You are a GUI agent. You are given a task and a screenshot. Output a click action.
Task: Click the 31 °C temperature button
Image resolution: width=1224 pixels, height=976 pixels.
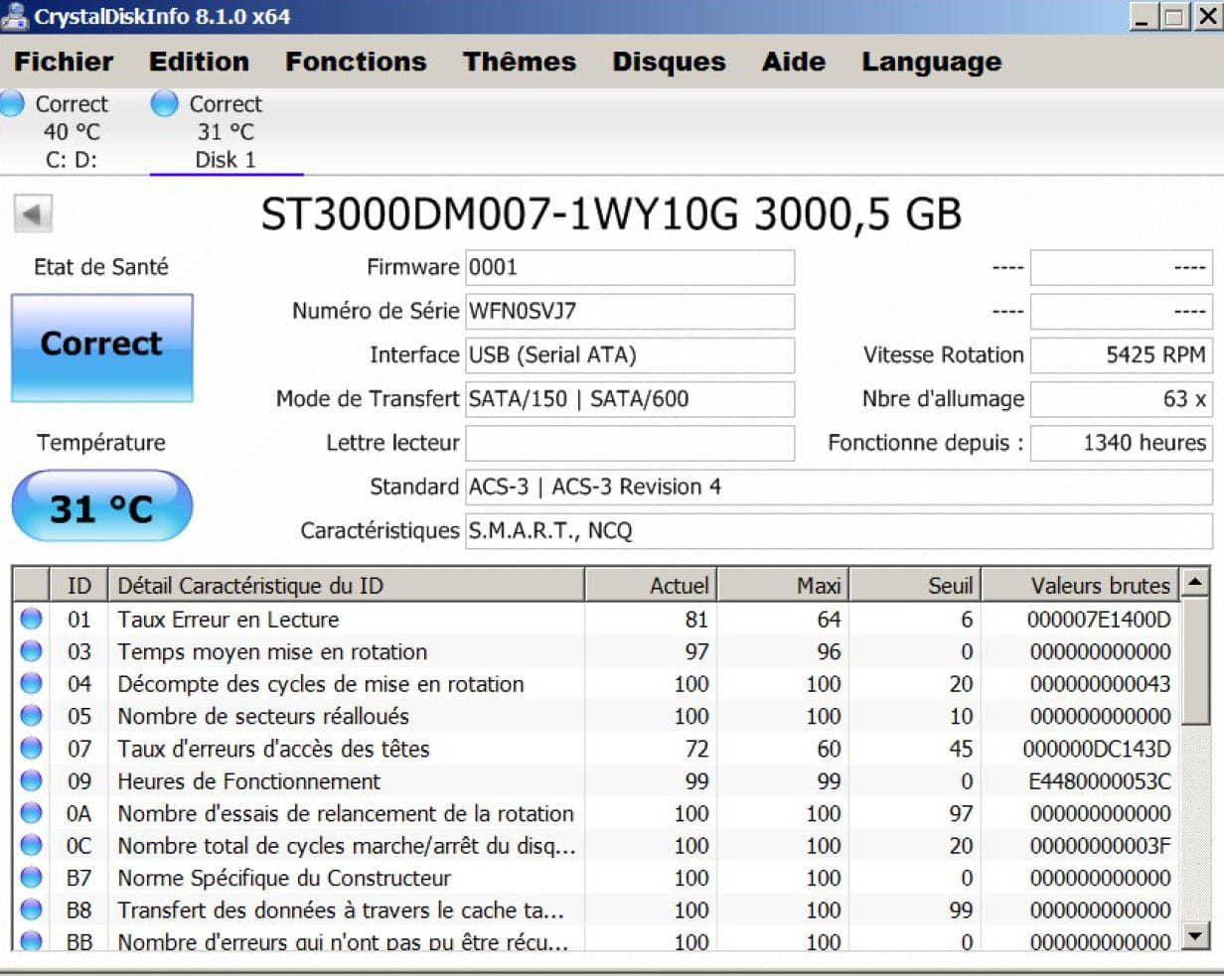click(x=102, y=506)
